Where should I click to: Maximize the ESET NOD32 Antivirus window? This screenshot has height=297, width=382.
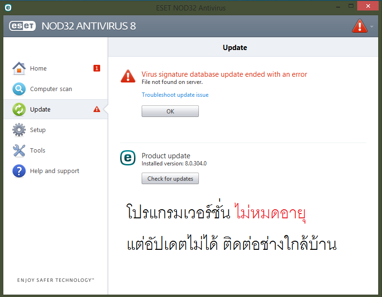click(351, 6)
